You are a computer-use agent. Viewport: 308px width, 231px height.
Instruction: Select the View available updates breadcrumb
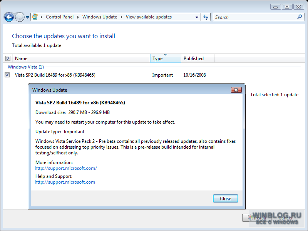[149, 17]
